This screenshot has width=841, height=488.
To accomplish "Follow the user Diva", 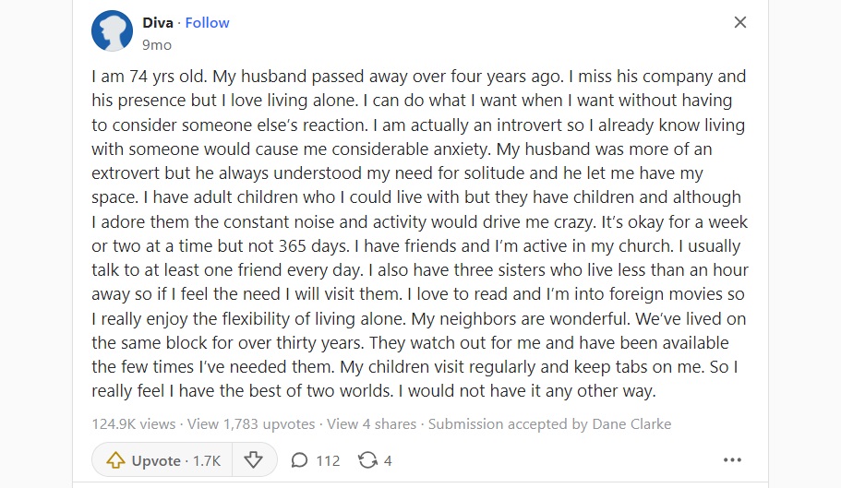I will 207,23.
